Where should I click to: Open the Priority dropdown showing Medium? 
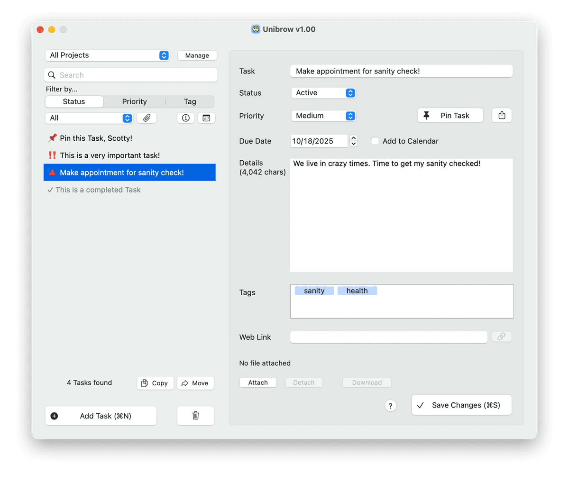click(x=323, y=116)
